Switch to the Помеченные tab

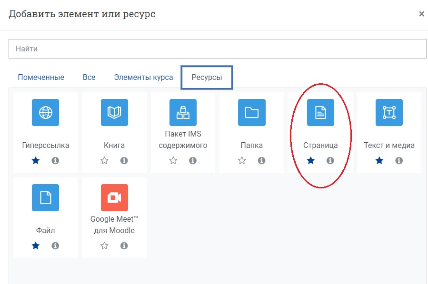coord(41,77)
